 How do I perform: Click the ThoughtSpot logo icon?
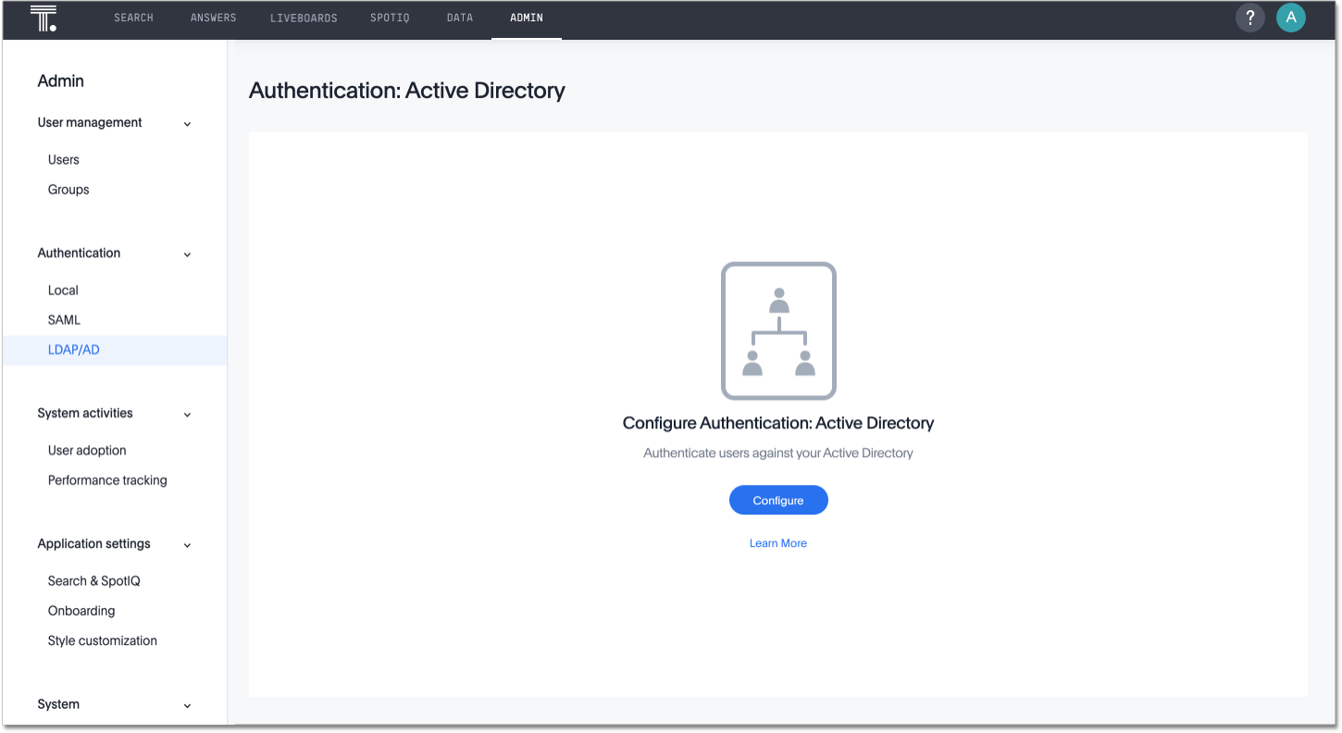click(x=43, y=17)
